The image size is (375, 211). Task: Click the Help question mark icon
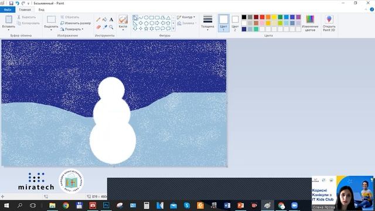pyautogui.click(x=372, y=9)
